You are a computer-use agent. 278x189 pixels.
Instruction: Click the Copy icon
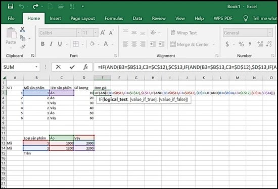tap(23, 38)
